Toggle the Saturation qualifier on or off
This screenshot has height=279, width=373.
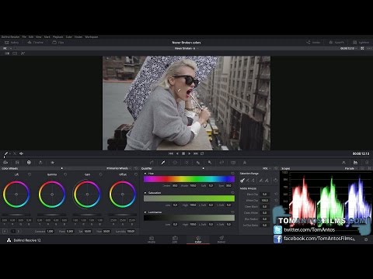tap(145, 193)
